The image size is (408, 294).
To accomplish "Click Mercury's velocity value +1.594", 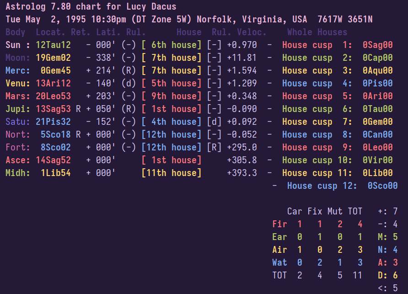I will pyautogui.click(x=242, y=71).
